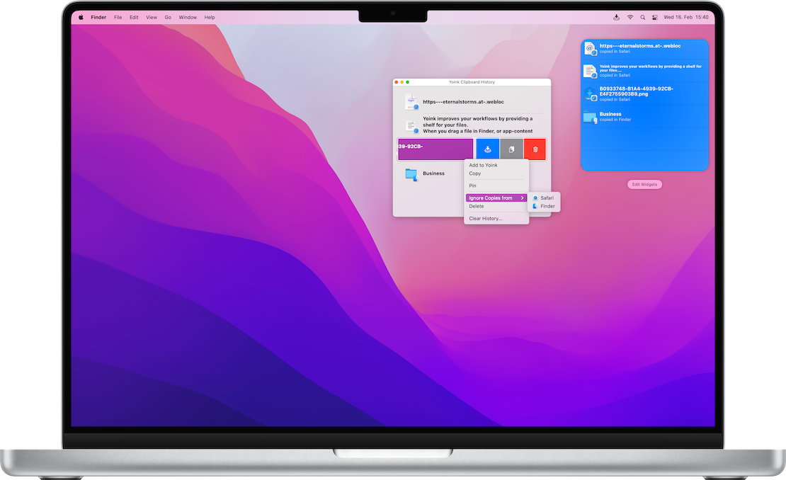Viewport: 786px width, 480px height.
Task: Zoom the Yoink Clipboard History window
Action: [x=408, y=82]
